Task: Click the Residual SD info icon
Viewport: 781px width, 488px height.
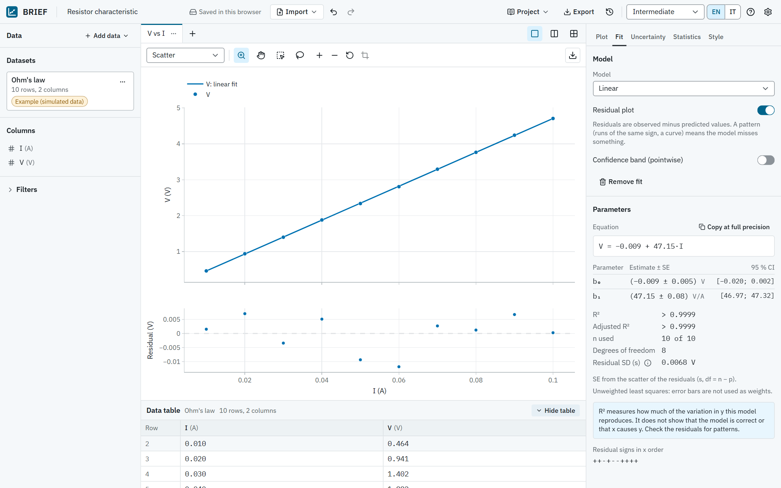Action: 648,363
